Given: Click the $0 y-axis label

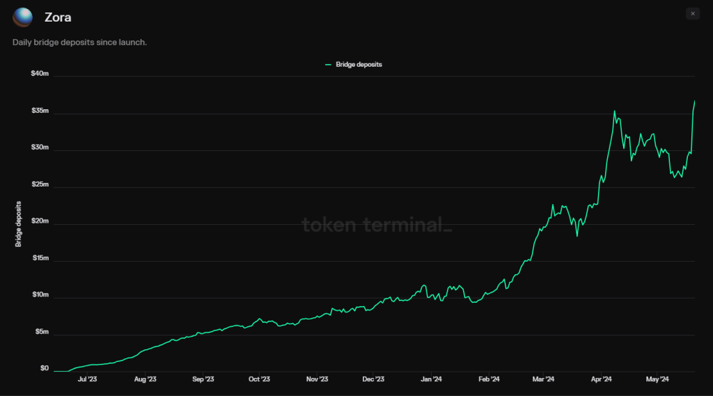Looking at the screenshot, I should [44, 369].
